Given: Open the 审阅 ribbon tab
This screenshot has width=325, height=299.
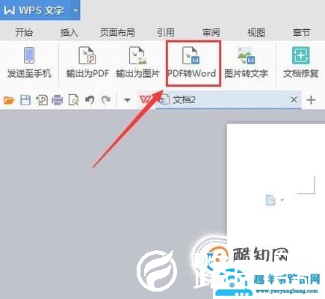Looking at the screenshot, I should (x=211, y=32).
